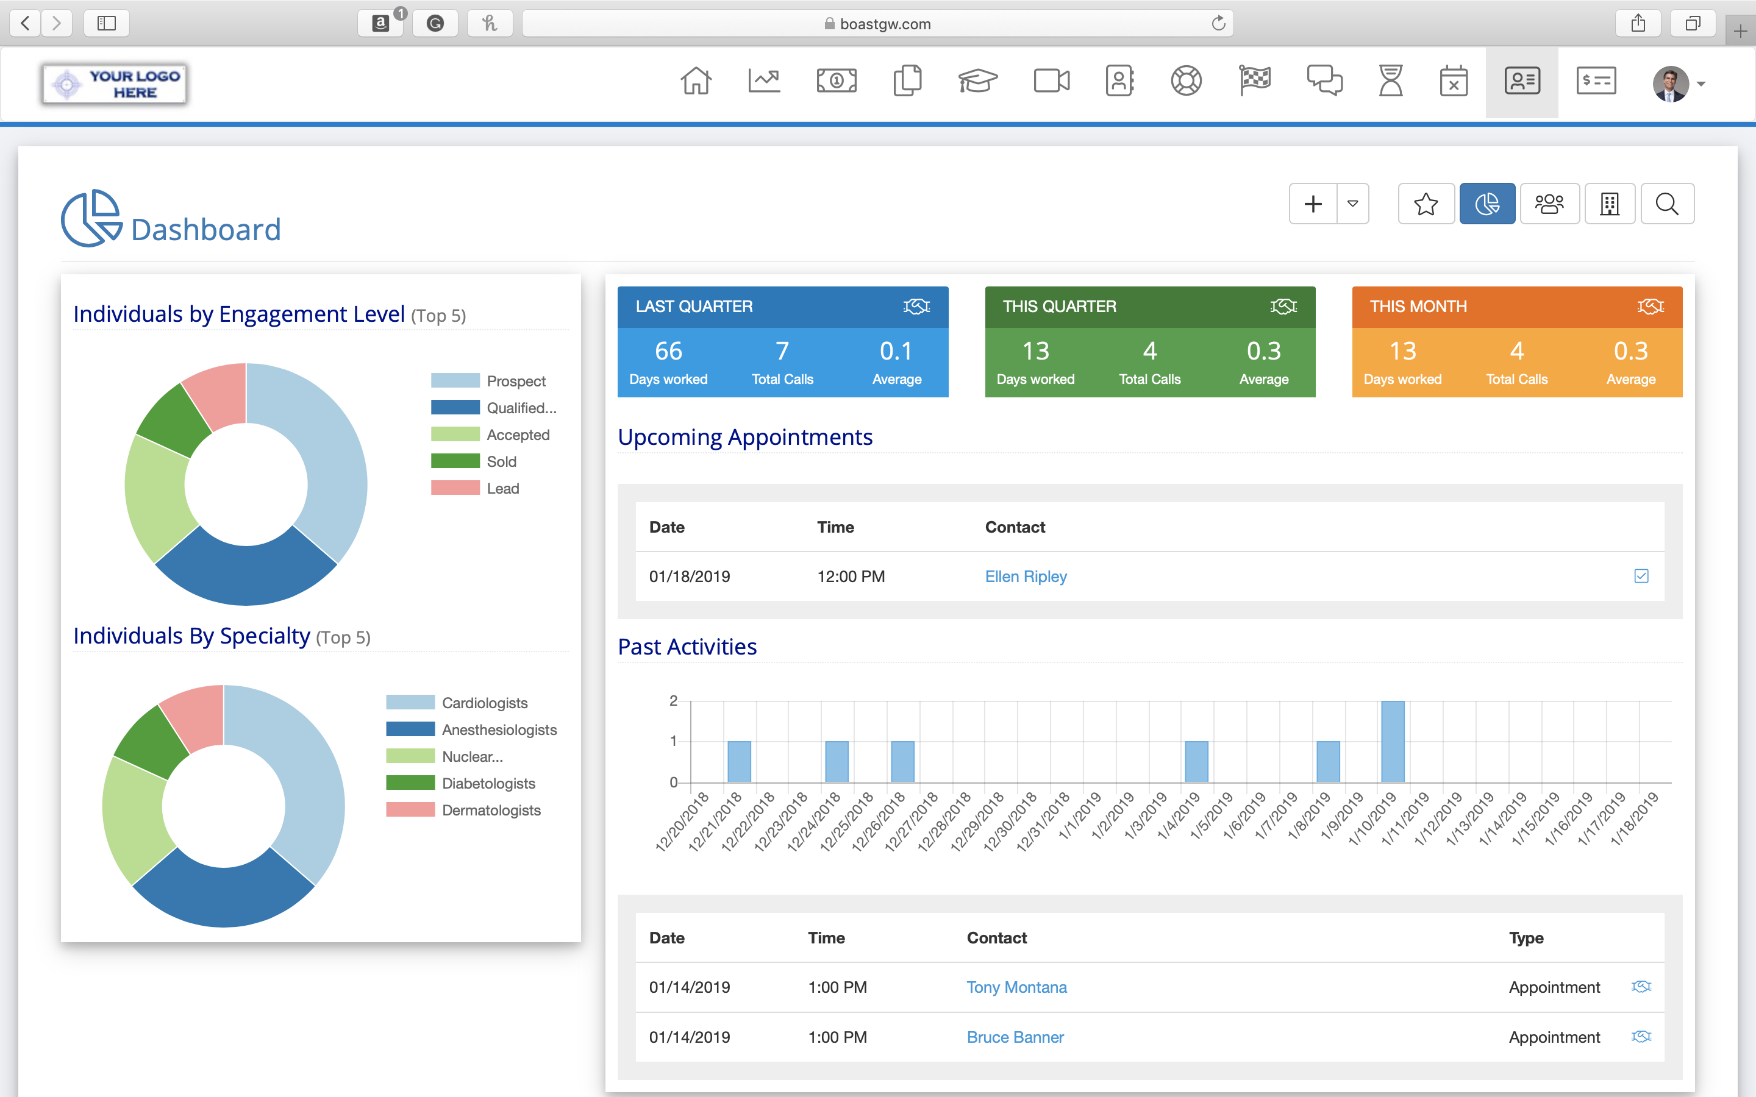Viewport: 1756px width, 1097px height.
Task: Click the calendar with X icon
Action: coord(1454,81)
